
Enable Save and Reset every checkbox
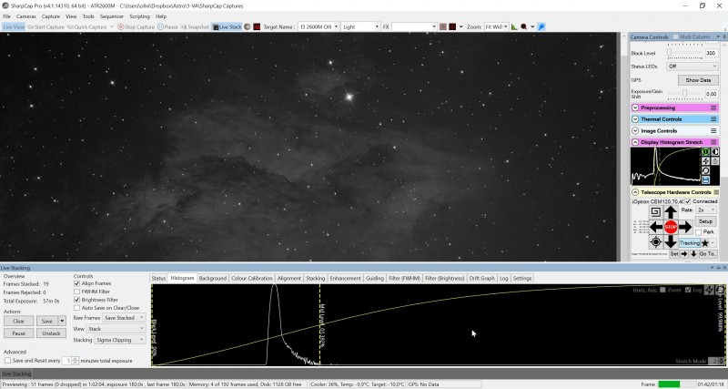(7, 361)
